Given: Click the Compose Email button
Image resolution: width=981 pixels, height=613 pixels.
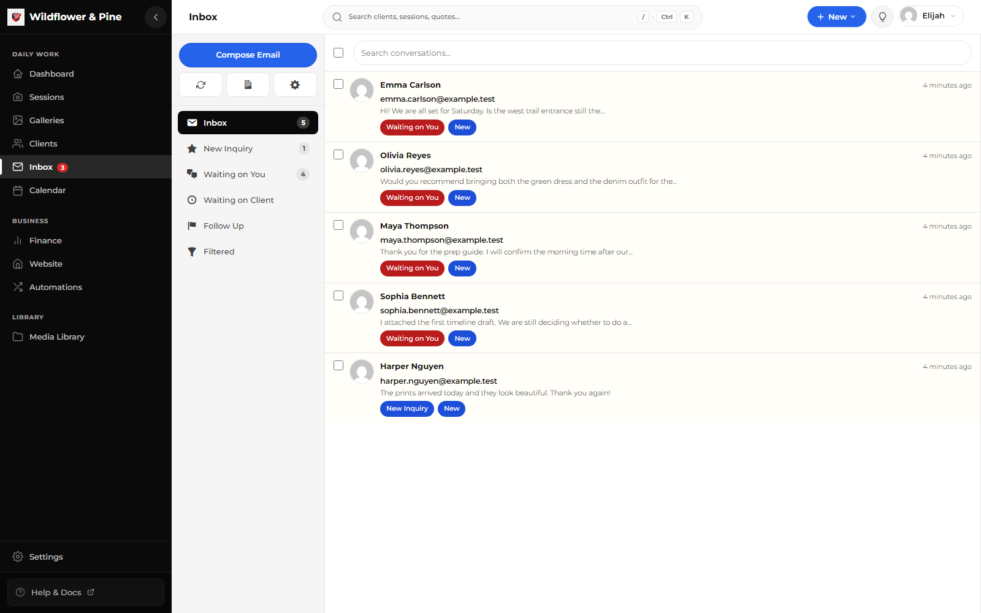Looking at the screenshot, I should pos(248,55).
